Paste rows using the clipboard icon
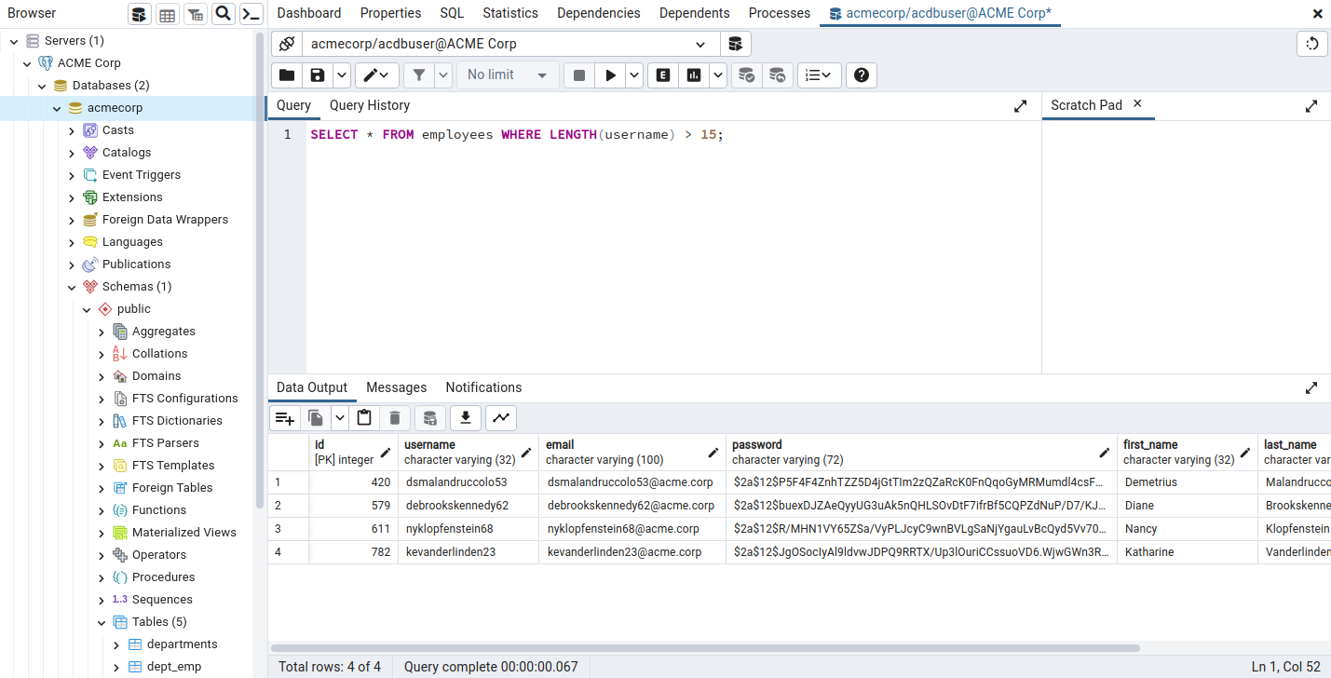Screen dimensions: 1331x678 click(x=364, y=418)
